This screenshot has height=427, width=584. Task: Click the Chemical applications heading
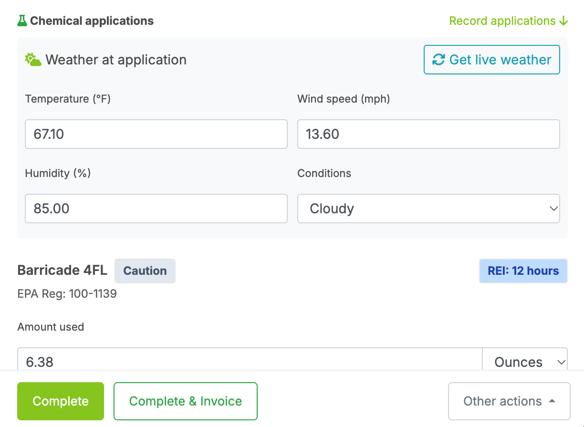(92, 21)
